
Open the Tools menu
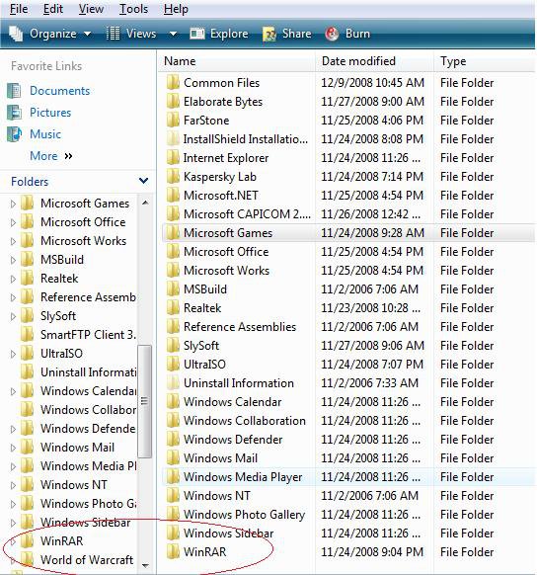pyautogui.click(x=133, y=9)
